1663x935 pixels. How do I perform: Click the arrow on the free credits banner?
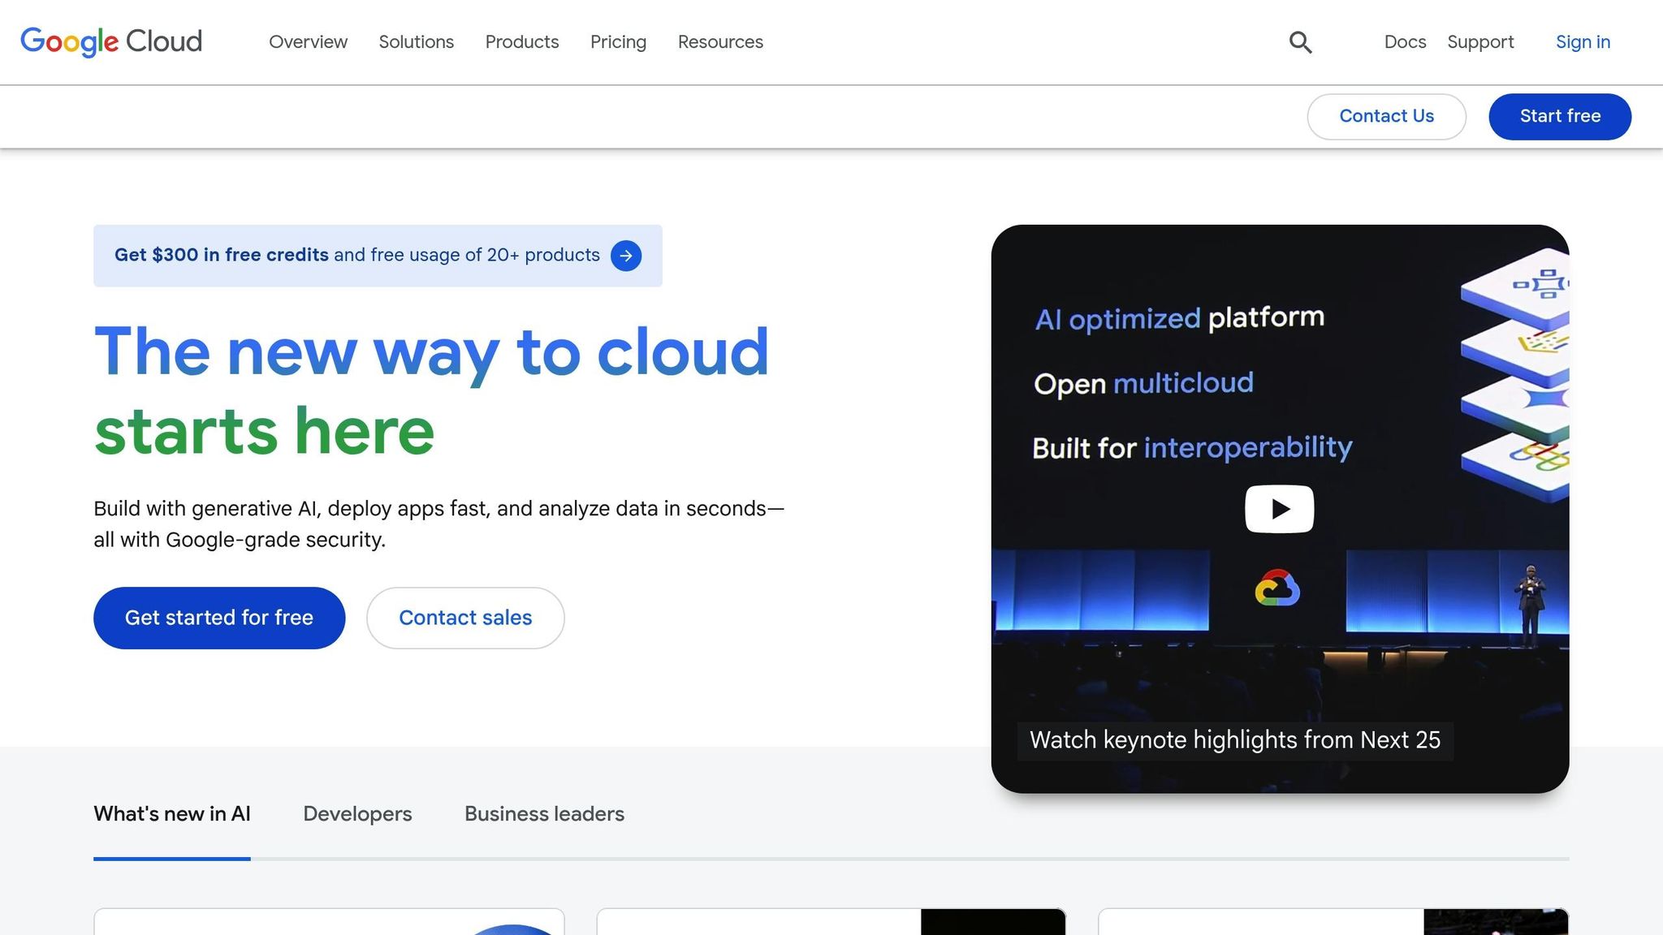tap(626, 255)
